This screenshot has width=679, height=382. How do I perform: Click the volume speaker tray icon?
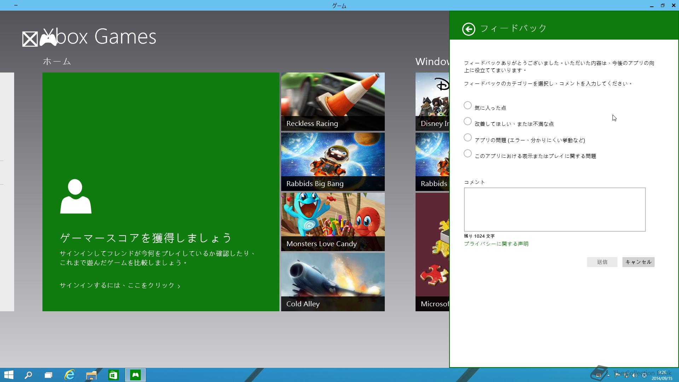tap(635, 375)
